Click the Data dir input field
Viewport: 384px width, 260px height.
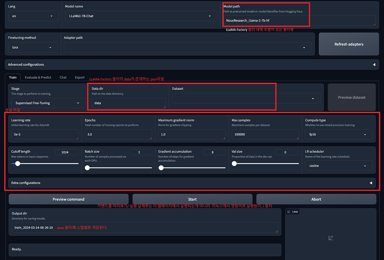click(x=129, y=103)
